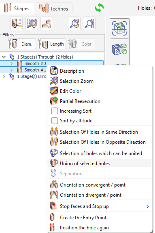Click the Stop faces and Stop up icon
This screenshot has height=233, width=155.
[53, 206]
